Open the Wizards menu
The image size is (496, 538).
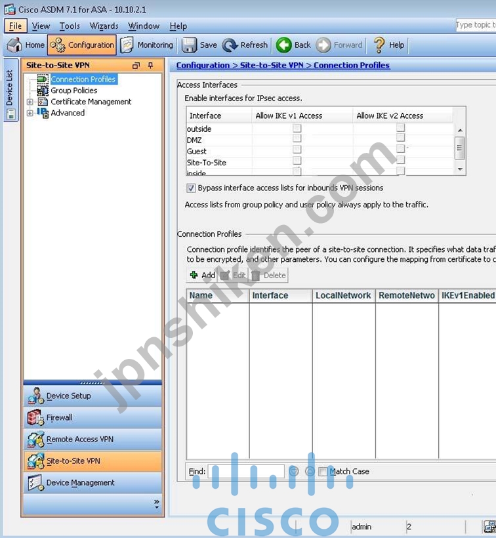[104, 26]
